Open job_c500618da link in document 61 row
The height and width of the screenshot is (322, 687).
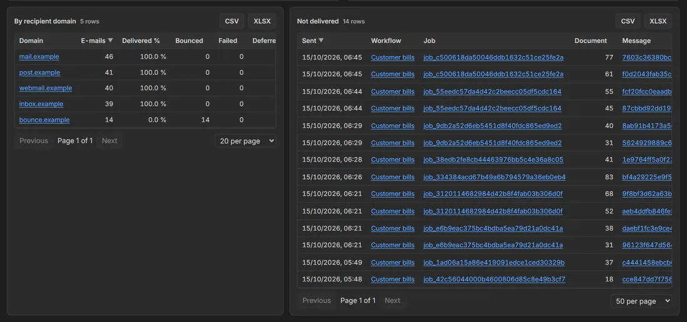coord(493,74)
